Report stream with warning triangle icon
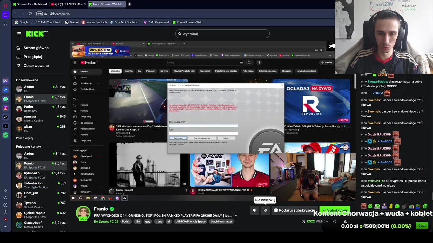 coord(345,221)
